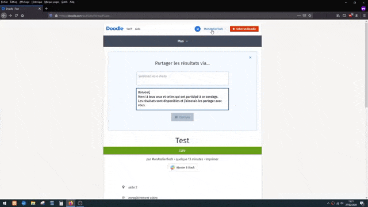Click the Slack logo icon

point(172,167)
